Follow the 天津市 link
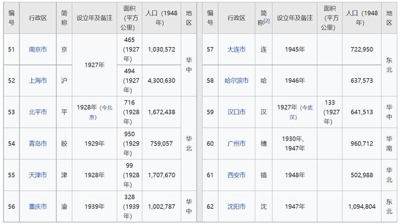This screenshot has height=224, width=401. pos(38,175)
